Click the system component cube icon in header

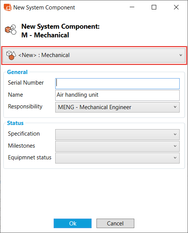point(11,29)
